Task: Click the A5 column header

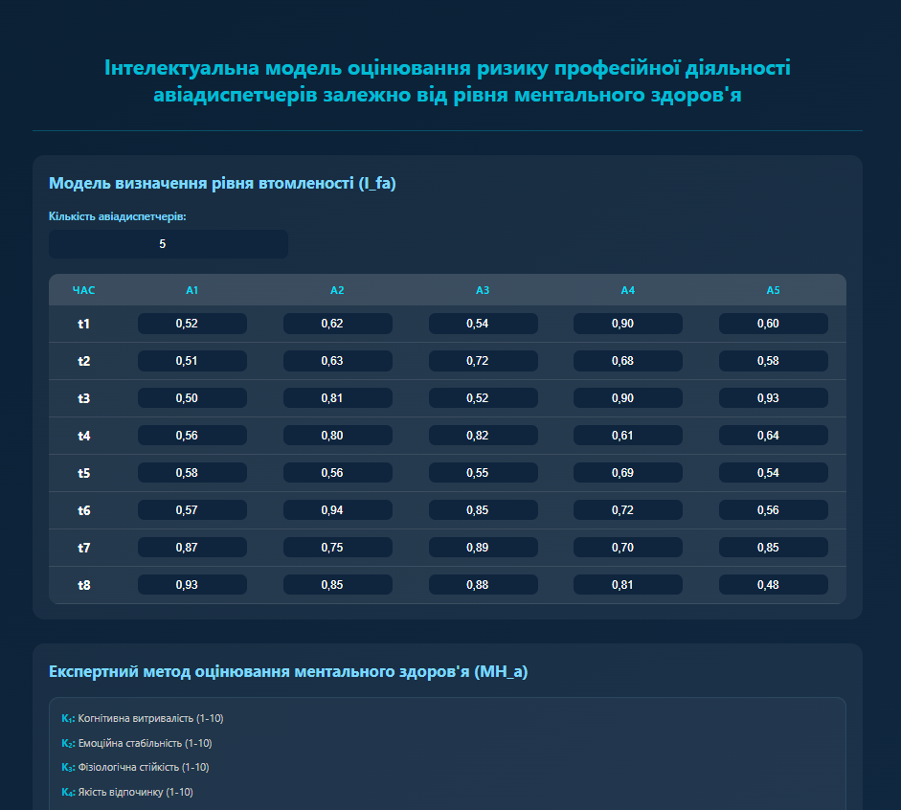Action: click(x=774, y=290)
